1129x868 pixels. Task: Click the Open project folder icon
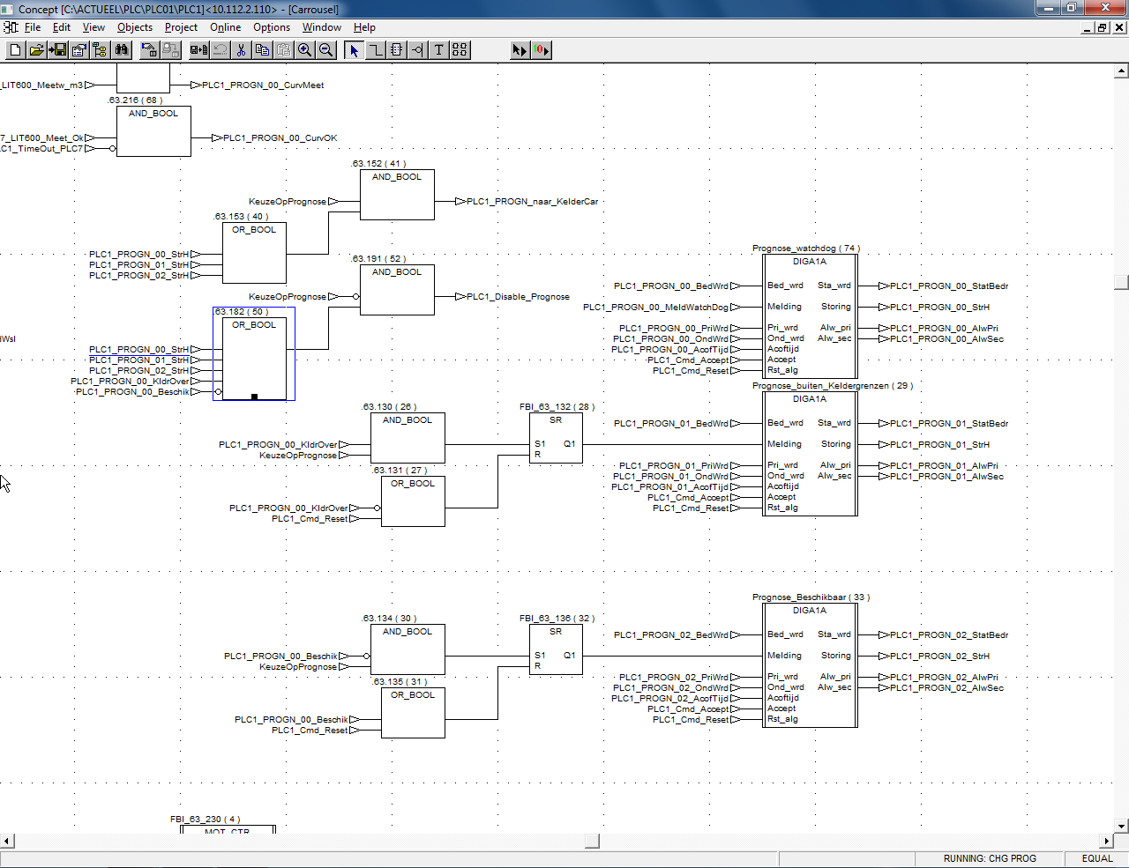[x=36, y=50]
